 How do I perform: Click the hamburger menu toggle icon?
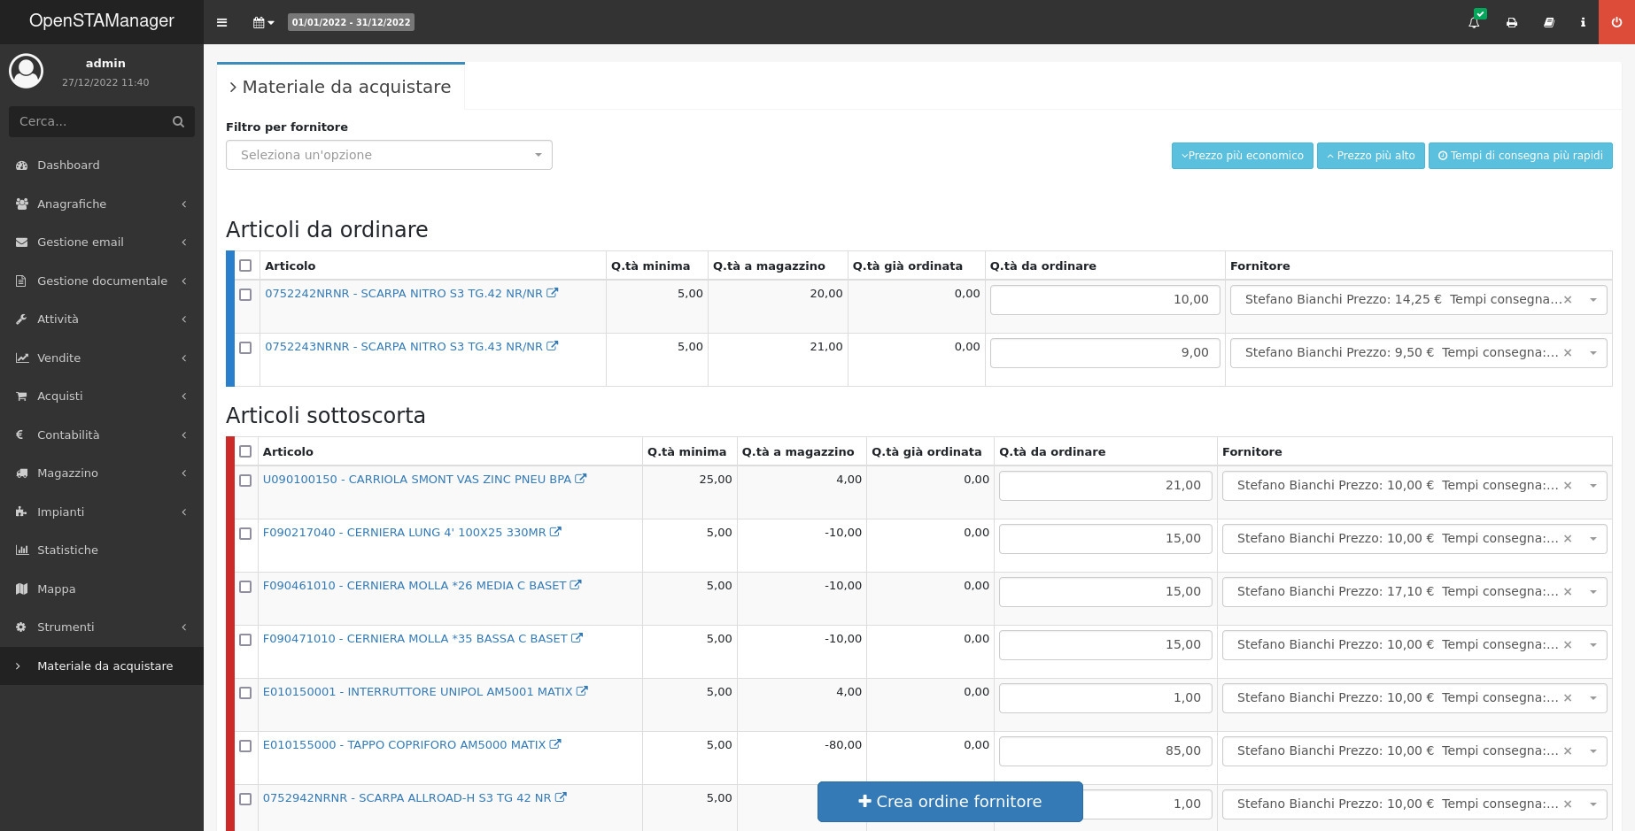pos(221,22)
